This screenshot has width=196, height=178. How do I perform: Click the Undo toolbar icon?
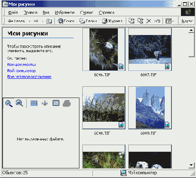157,21
